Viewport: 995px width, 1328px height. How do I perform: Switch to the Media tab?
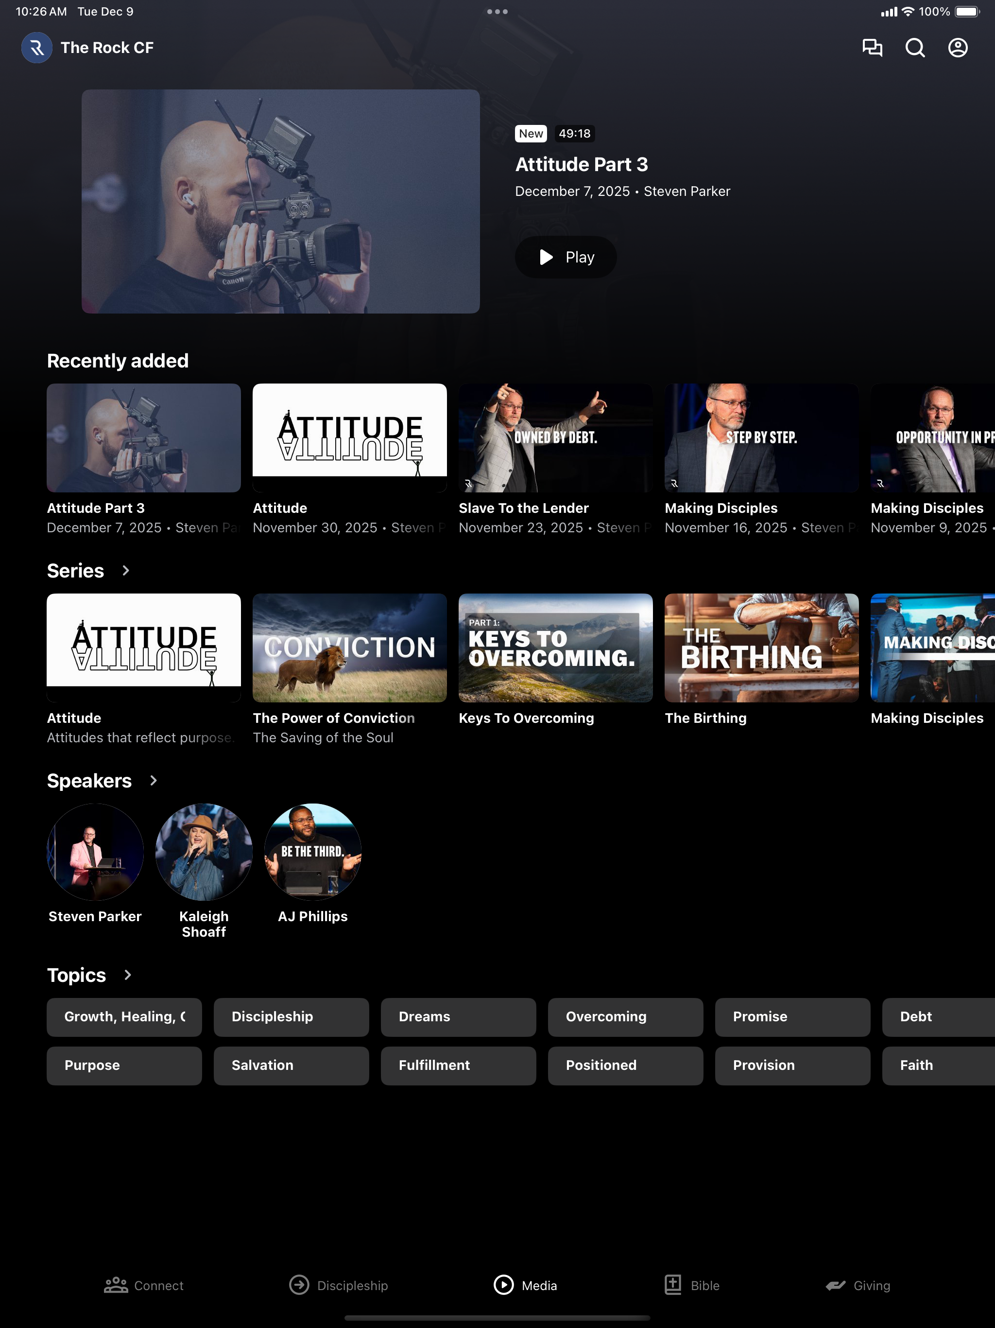pos(525,1285)
